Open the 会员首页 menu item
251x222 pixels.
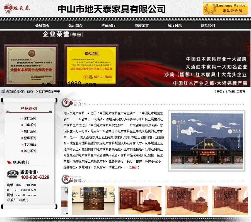click(x=42, y=25)
